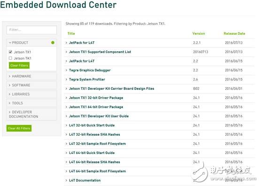Expand the L4T 64-bit Quick Start Guide chevron
This screenshot has width=260, height=186.
pos(66,153)
